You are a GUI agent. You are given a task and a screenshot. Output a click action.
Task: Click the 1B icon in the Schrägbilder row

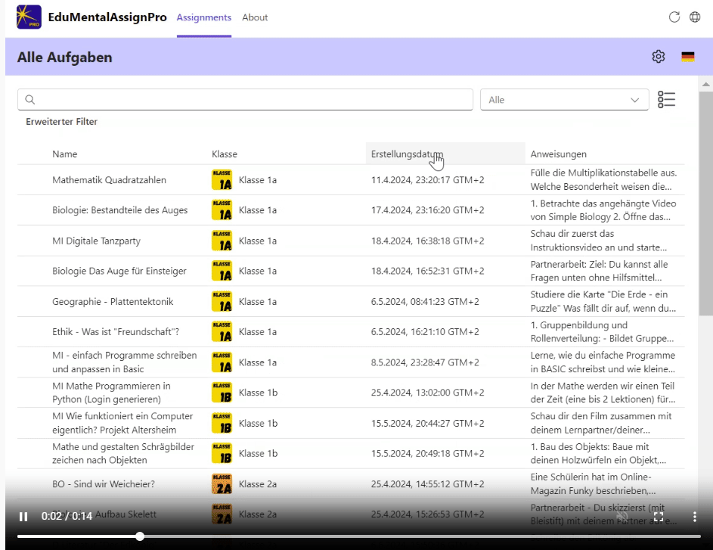tap(222, 454)
